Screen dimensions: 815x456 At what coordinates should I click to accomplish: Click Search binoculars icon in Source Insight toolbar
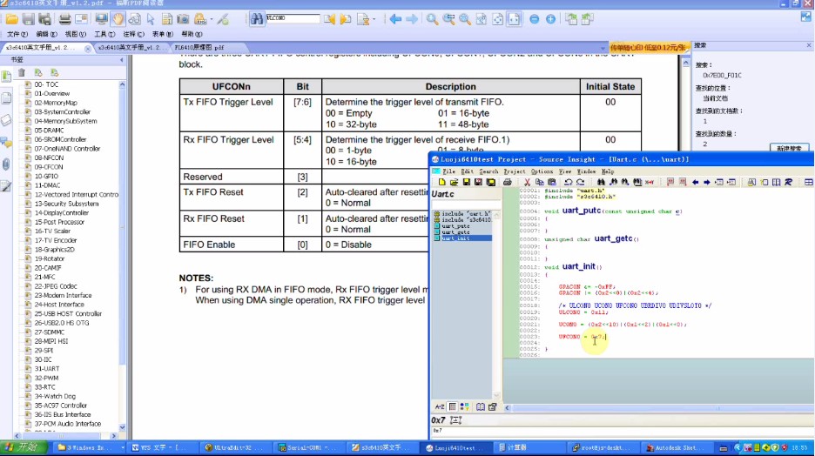coord(601,182)
